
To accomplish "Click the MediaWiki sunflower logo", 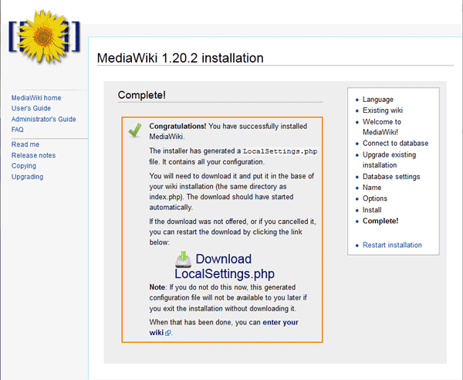I will point(44,37).
